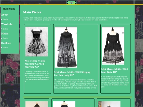The width and height of the screenshot is (143, 107).
Task: Open the middle dress thumbnail in second row
Action: click(64, 104)
